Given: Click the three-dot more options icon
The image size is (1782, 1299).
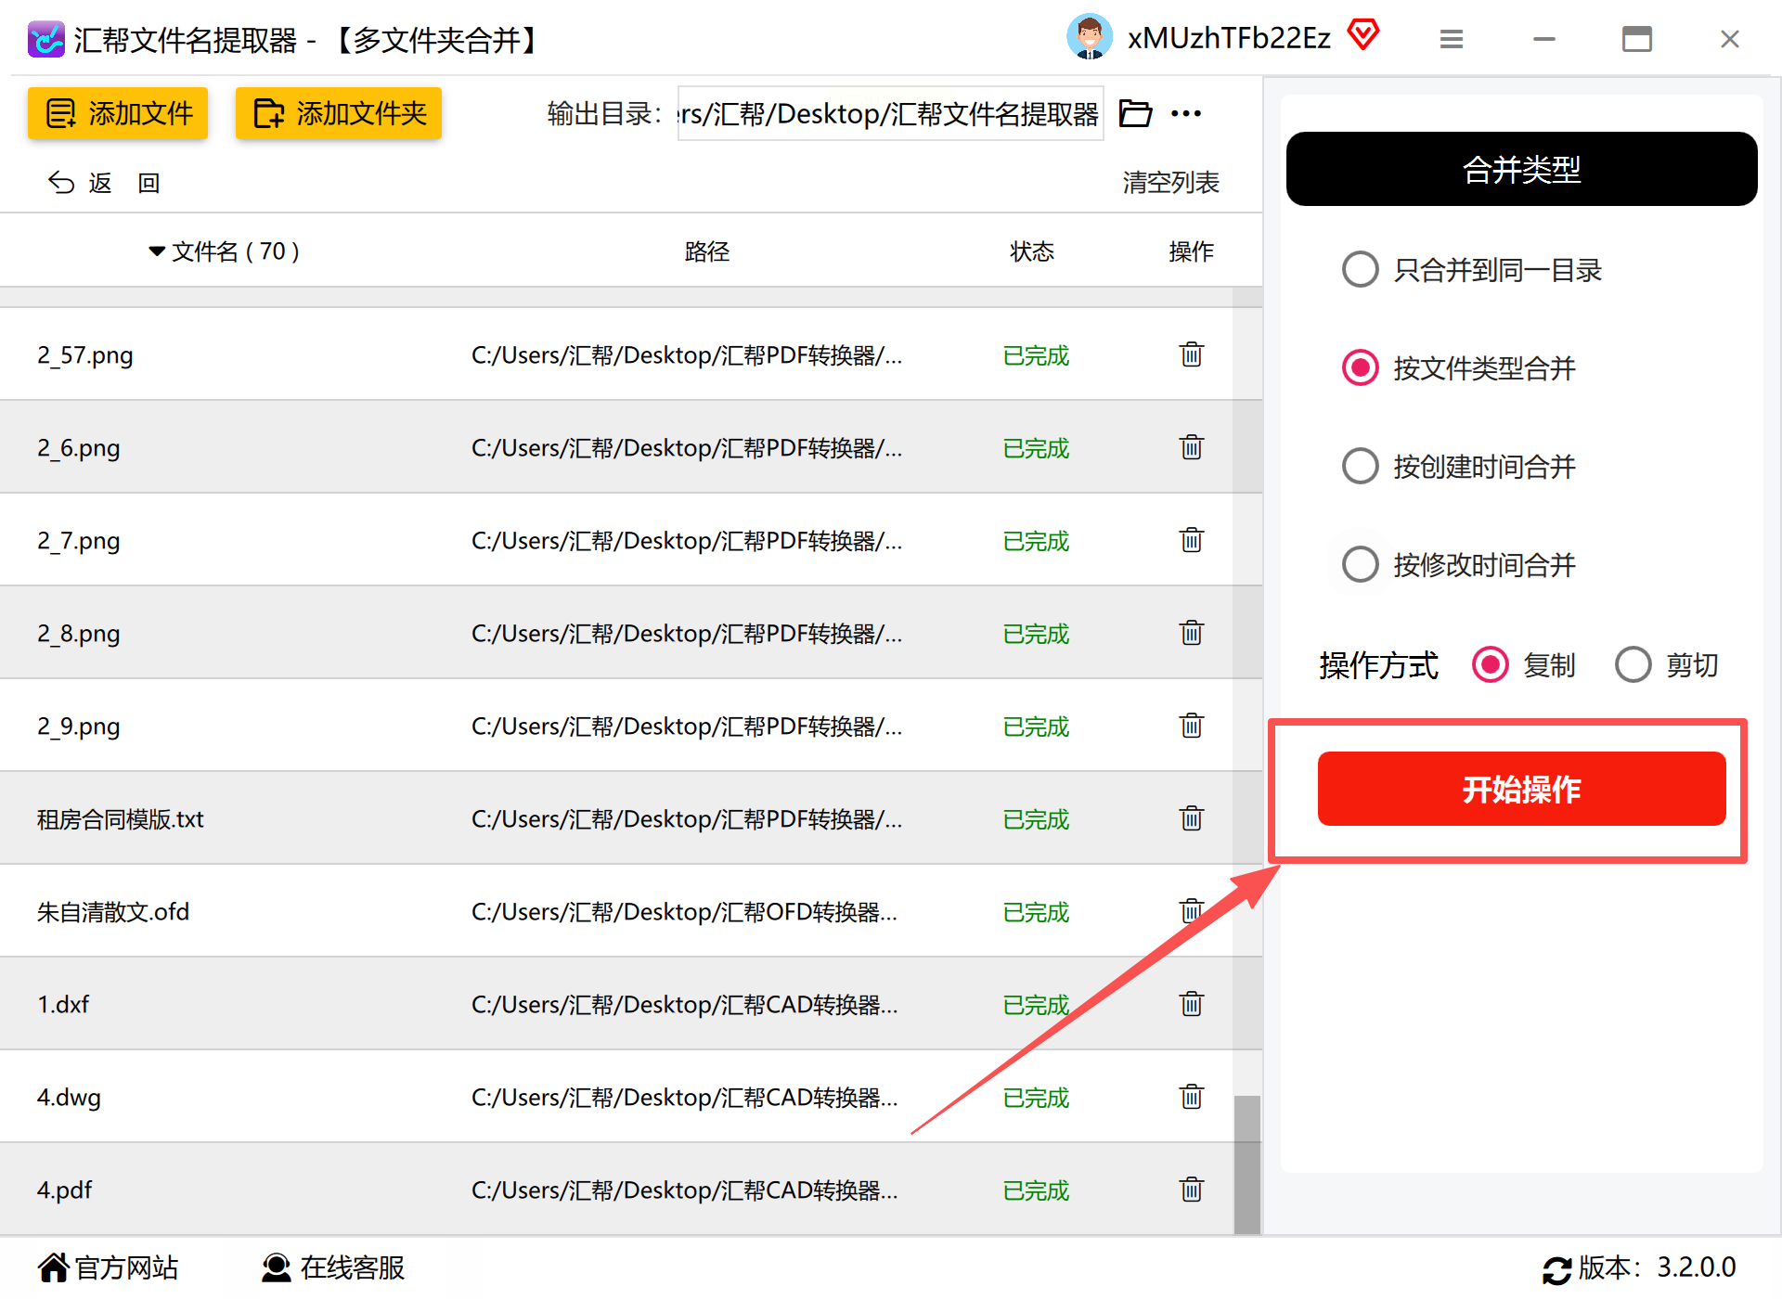Looking at the screenshot, I should click(1186, 113).
